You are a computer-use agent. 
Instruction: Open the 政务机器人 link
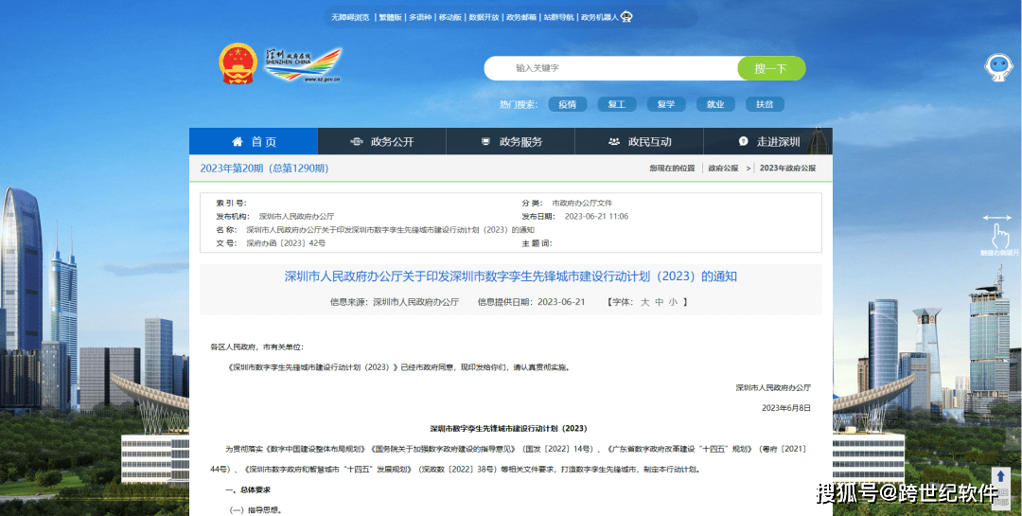600,18
